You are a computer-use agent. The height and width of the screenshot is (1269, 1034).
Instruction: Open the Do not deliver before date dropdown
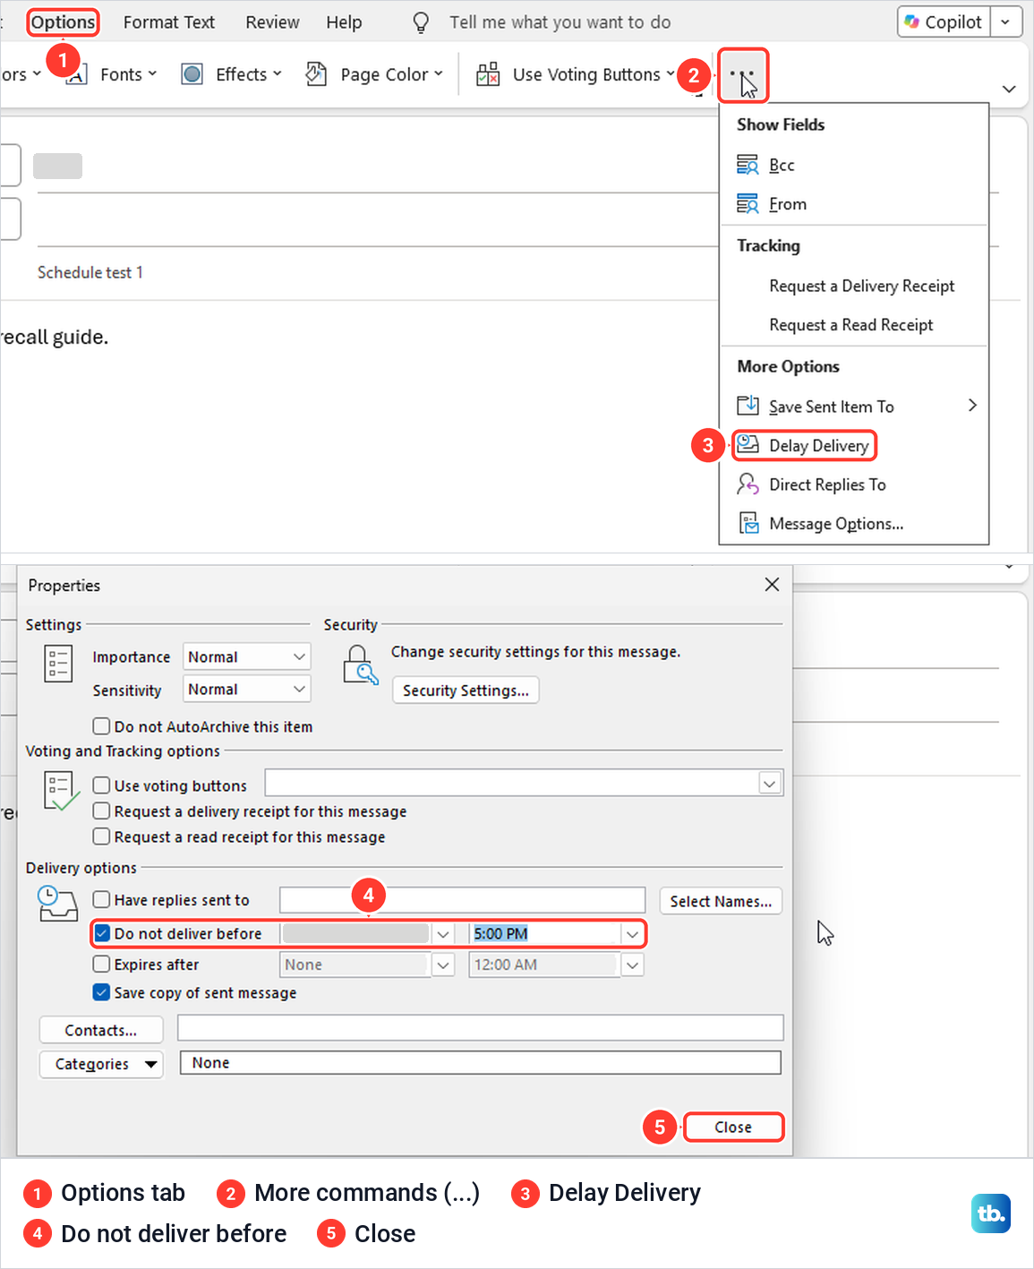pyautogui.click(x=443, y=934)
